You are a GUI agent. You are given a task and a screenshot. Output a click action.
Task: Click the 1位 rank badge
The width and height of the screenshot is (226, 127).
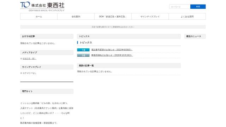tap(83, 50)
